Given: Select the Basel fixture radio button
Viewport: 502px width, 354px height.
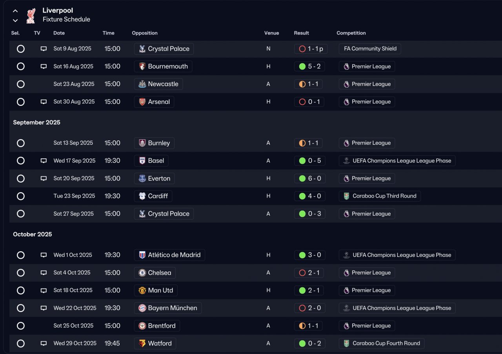Looking at the screenshot, I should [21, 161].
